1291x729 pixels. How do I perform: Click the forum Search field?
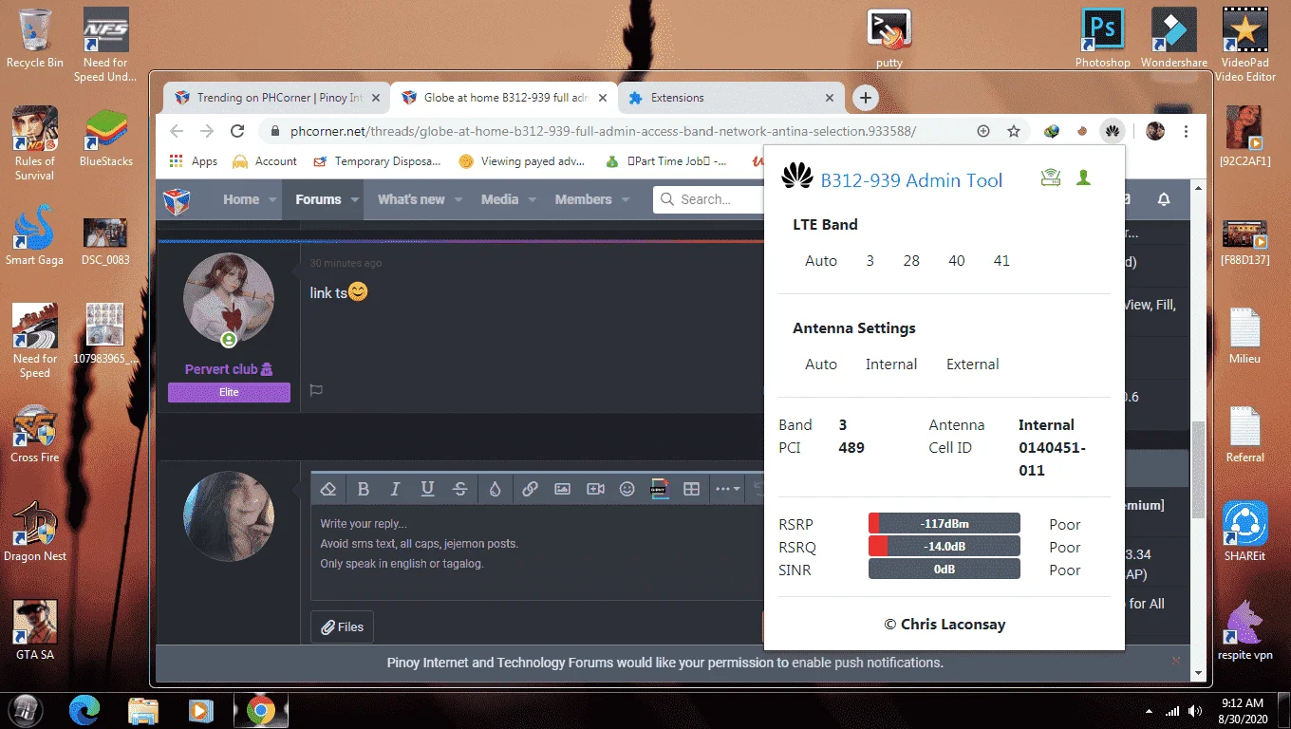(x=709, y=199)
